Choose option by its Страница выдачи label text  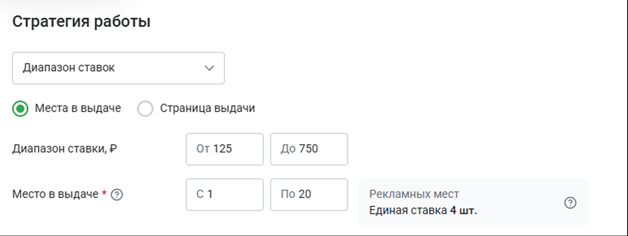207,109
